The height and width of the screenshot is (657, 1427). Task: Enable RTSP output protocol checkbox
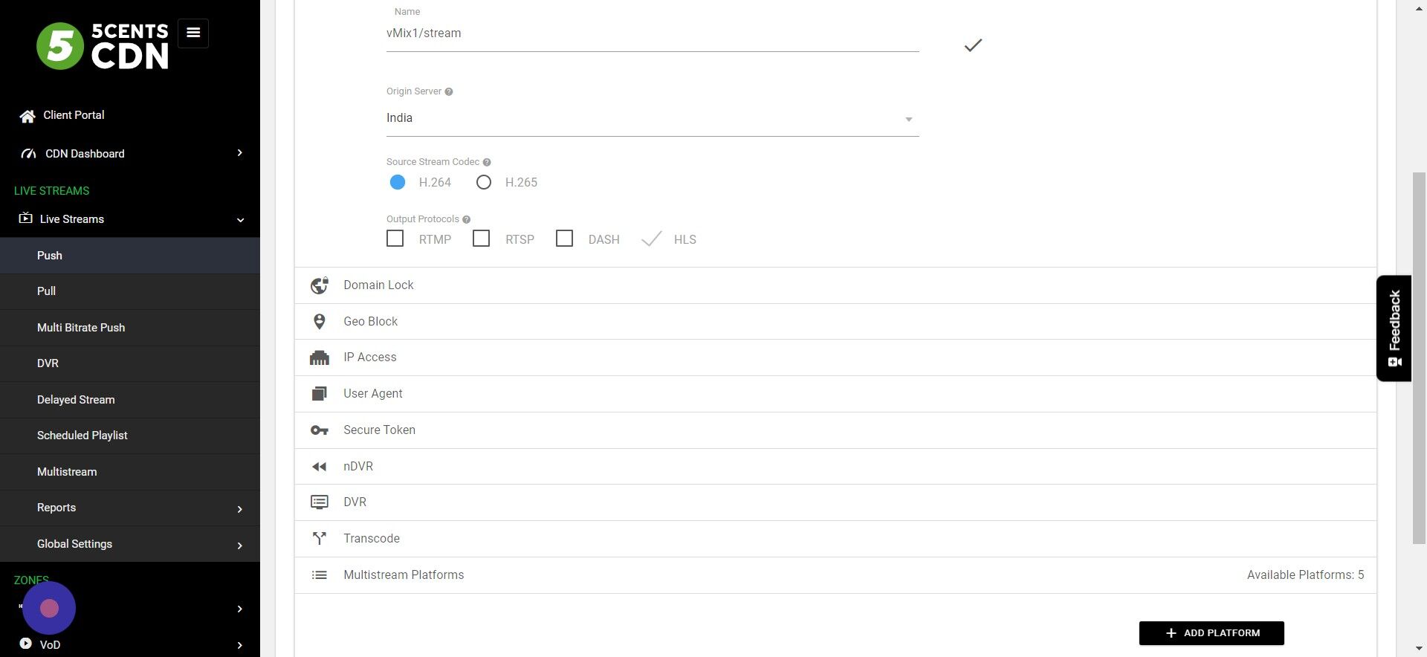click(x=482, y=239)
